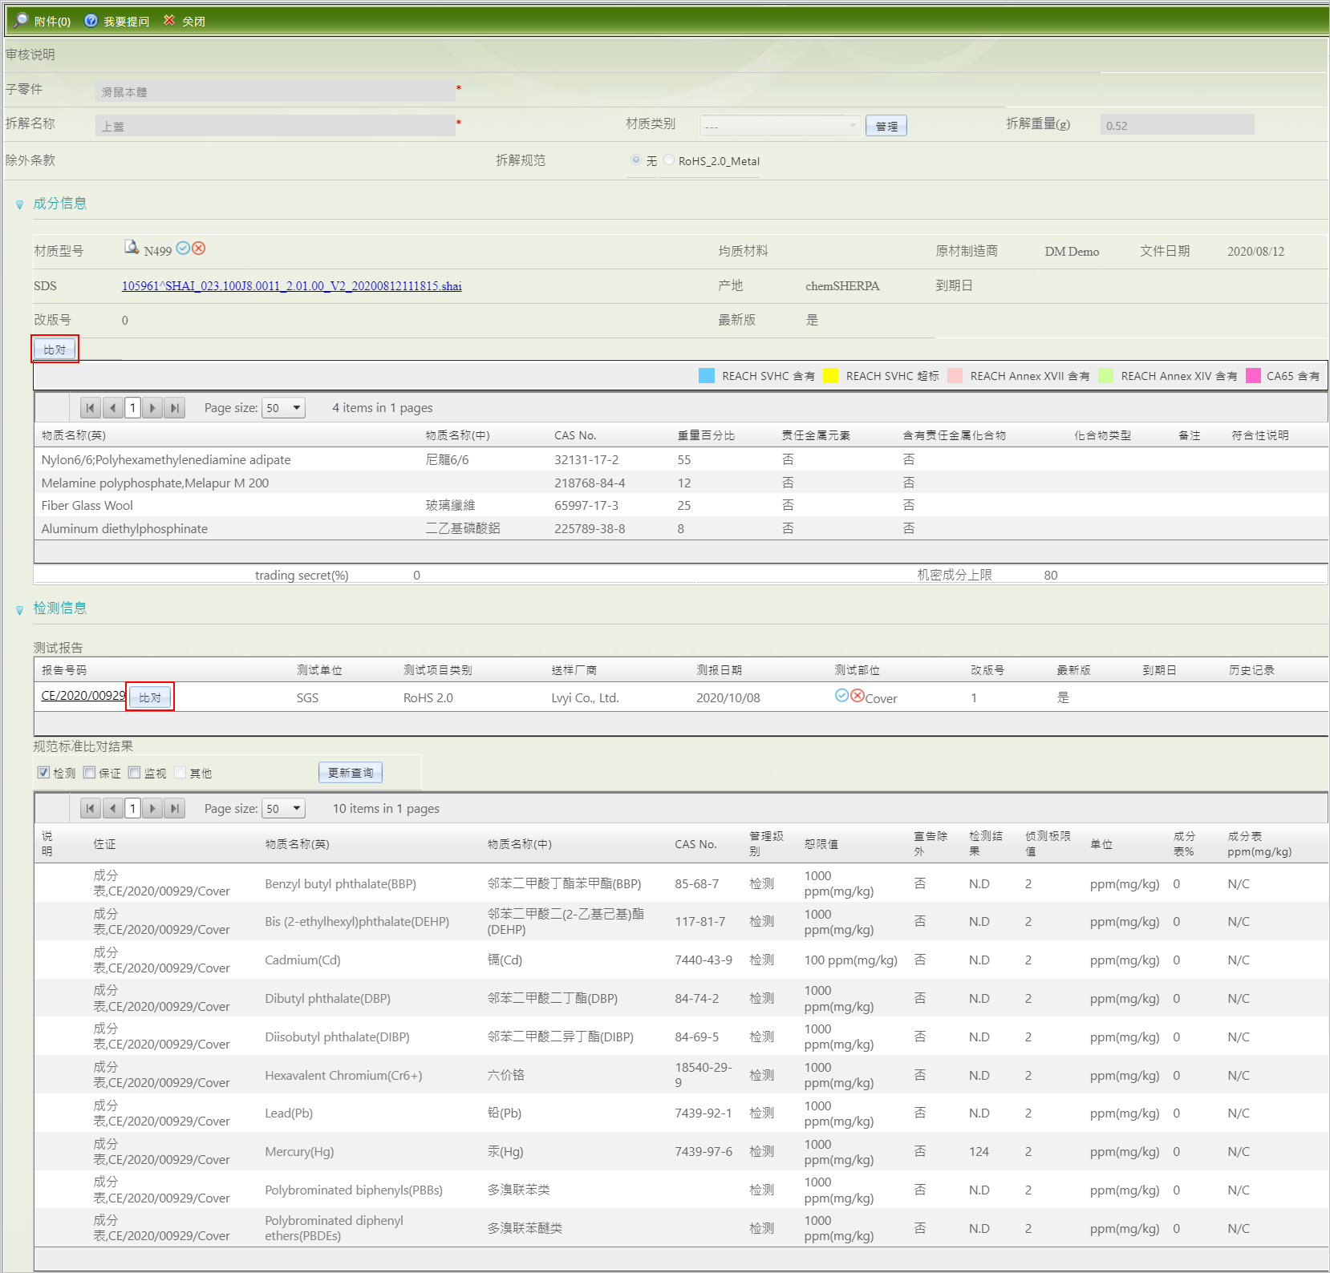Click the 管理级别 column header
Image resolution: width=1330 pixels, height=1273 pixels.
pyautogui.click(x=766, y=843)
